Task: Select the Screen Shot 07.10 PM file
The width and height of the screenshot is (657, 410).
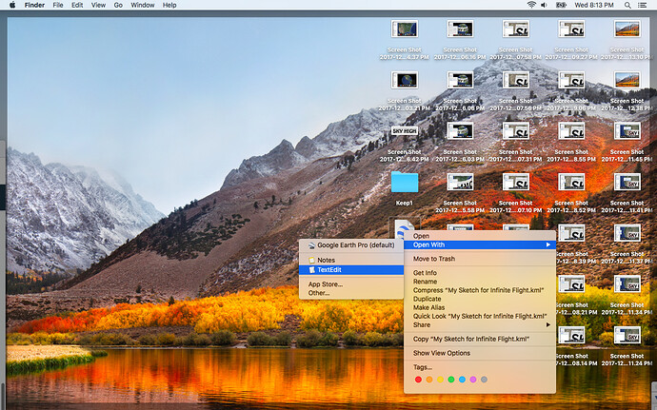Action: pyautogui.click(x=516, y=183)
